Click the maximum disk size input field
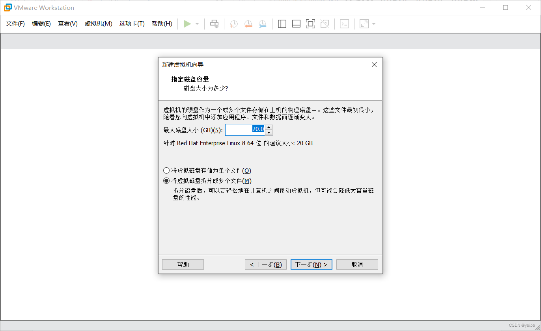 coord(245,130)
